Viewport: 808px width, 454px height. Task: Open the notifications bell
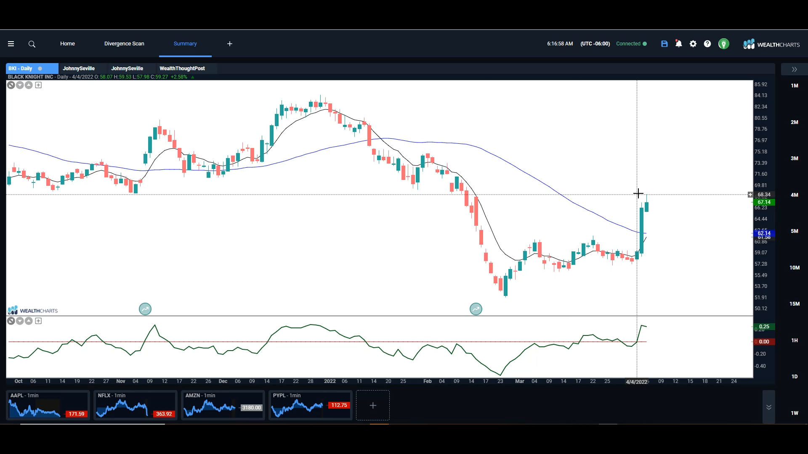(x=679, y=44)
